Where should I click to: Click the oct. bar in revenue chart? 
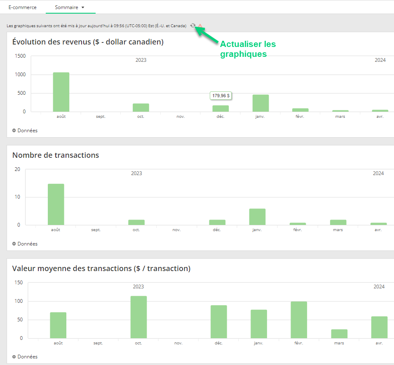pyautogui.click(x=141, y=108)
